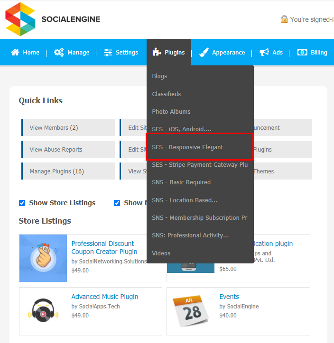Open View Abuse Reports quick link
Viewport: 334px width, 343px height.
pyautogui.click(x=68, y=149)
